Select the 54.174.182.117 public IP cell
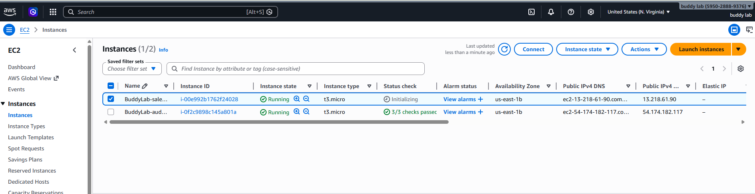The image size is (755, 194). click(x=663, y=112)
